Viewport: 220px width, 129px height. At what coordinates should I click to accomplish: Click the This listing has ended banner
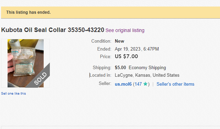(x=111, y=12)
